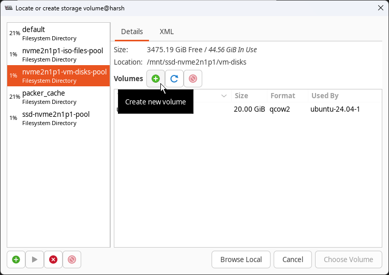Click the qcow2 format cell
This screenshot has width=389, height=275.
(279, 109)
